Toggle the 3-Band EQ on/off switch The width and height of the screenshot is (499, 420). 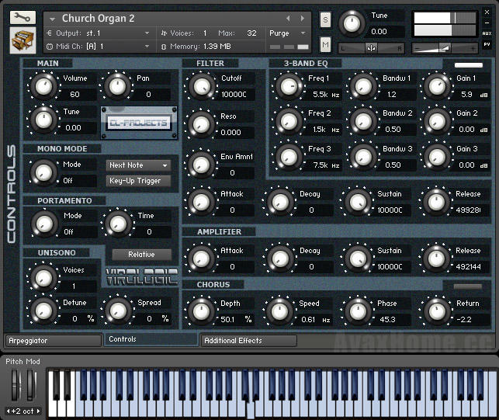[468, 65]
